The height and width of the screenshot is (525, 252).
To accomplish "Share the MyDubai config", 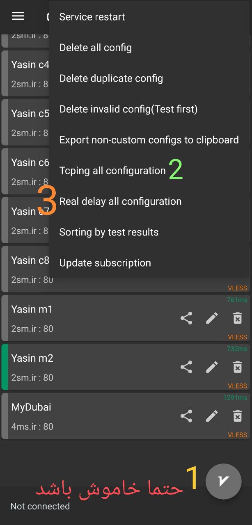I will (186, 416).
